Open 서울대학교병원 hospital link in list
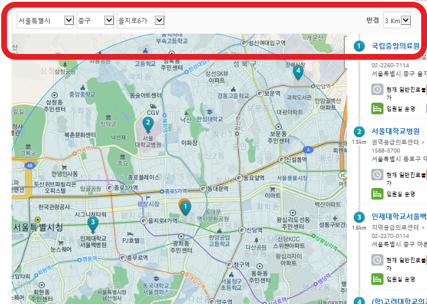This screenshot has width=427, height=304. tap(396, 131)
